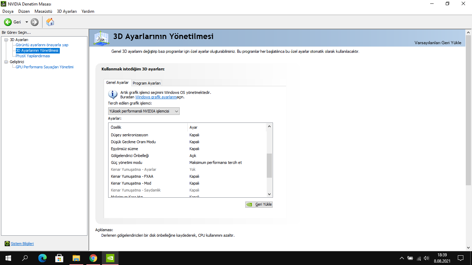Select the Gölgelendirici Önbelleği row
Image resolution: width=472 pixels, height=265 pixels.
tap(188, 156)
